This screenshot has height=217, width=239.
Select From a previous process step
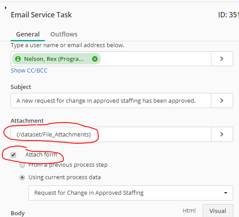coord(22,165)
